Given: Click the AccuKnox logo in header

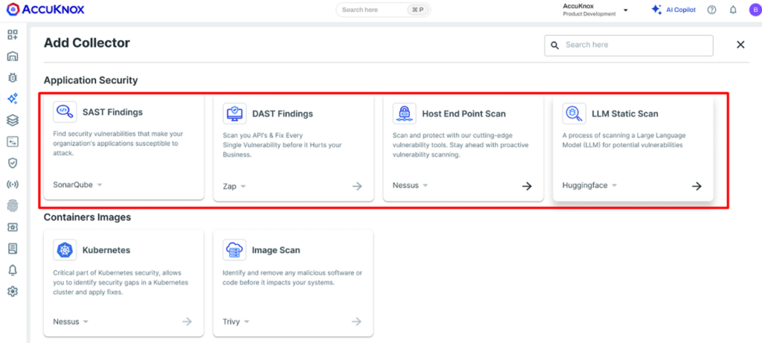Looking at the screenshot, I should (x=45, y=10).
